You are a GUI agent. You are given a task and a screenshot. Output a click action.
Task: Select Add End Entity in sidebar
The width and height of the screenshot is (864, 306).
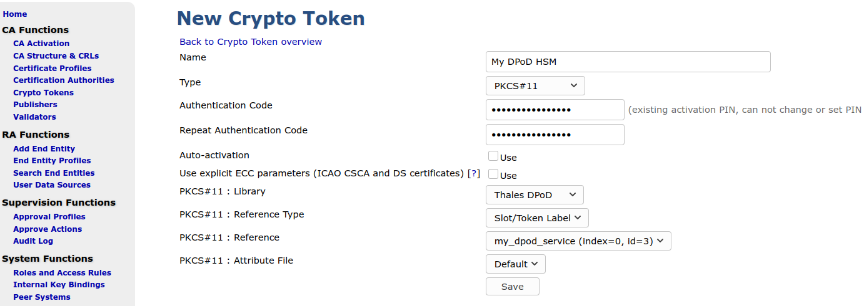pyautogui.click(x=44, y=149)
